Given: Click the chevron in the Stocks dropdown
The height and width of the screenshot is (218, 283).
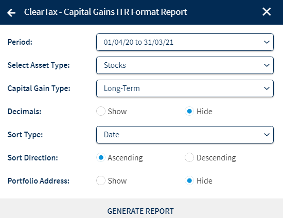Looking at the screenshot, I should tap(267, 65).
